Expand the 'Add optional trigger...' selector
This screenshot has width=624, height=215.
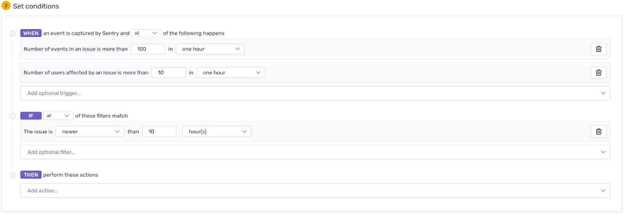pyautogui.click(x=315, y=93)
